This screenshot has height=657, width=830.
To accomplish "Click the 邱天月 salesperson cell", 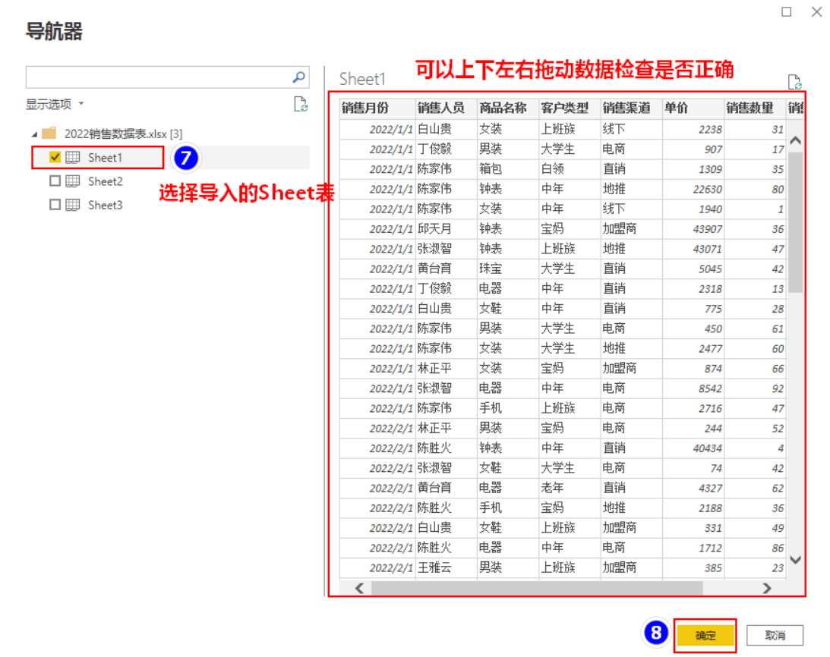I will (x=446, y=229).
